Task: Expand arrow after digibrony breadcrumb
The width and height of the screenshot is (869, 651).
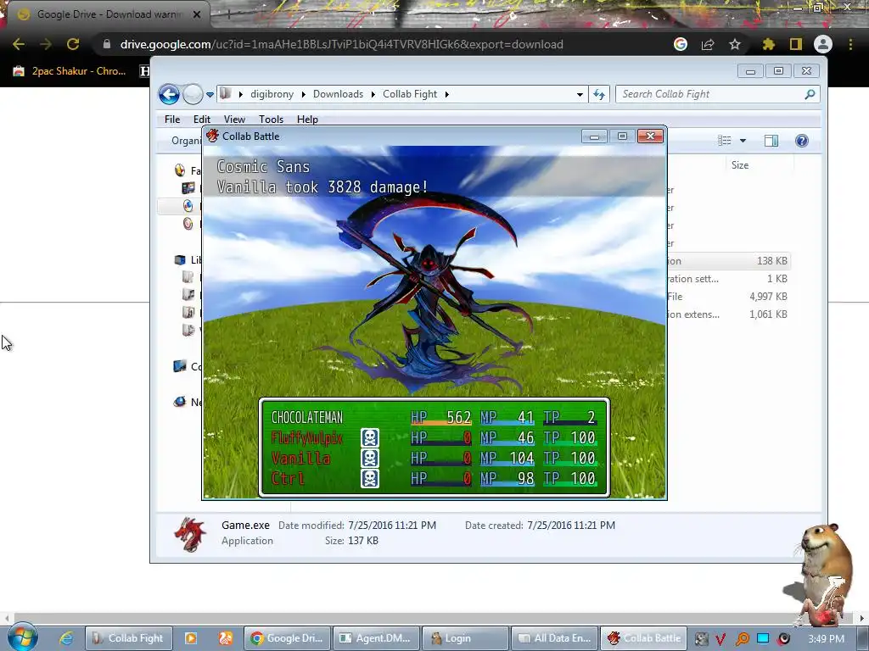Action: pos(303,94)
